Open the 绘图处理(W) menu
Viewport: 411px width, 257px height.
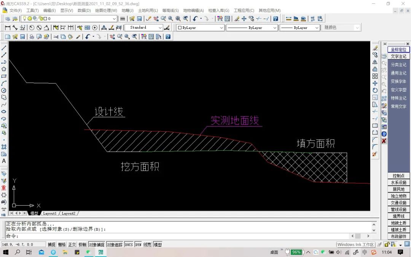tap(106, 11)
